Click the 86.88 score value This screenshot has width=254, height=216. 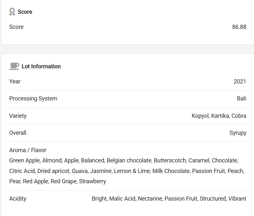239,27
